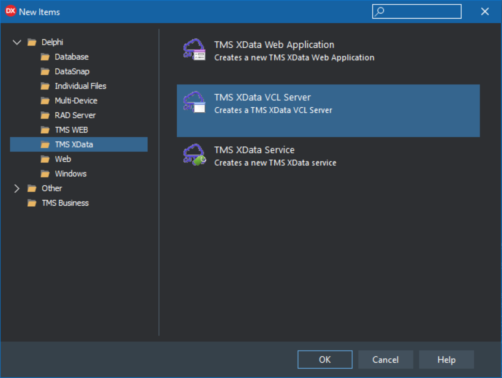
Task: Click the Windows folder icon
Action: [45, 174]
